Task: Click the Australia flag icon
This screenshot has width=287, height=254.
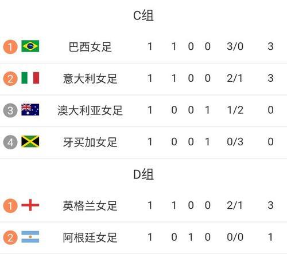Action: point(30,110)
